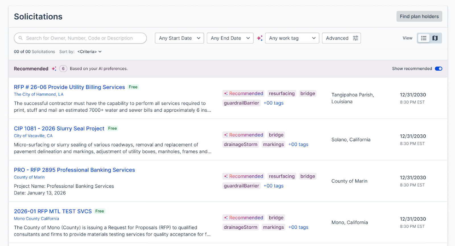
Task: Click sparkle icon next to Recommended heading
Action: [x=54, y=69]
